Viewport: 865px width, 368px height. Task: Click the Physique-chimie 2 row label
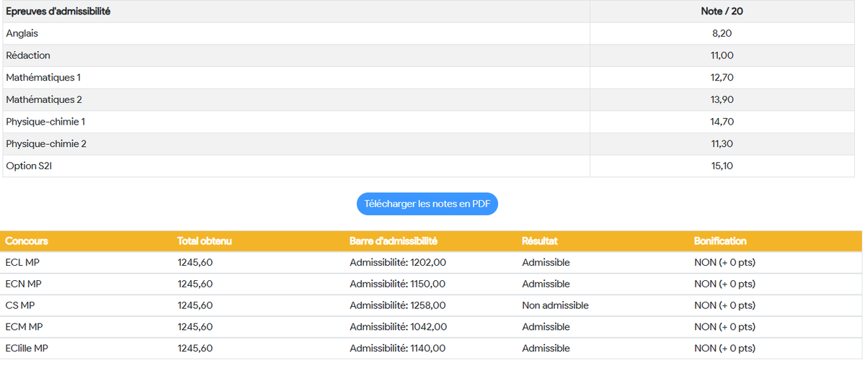click(46, 144)
